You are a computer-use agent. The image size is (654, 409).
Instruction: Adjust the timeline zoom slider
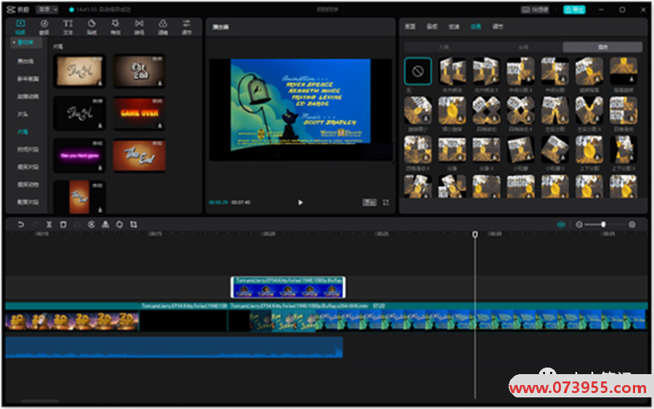pos(604,224)
